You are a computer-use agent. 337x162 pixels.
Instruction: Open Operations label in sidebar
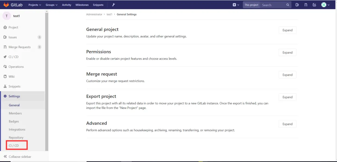point(16,67)
